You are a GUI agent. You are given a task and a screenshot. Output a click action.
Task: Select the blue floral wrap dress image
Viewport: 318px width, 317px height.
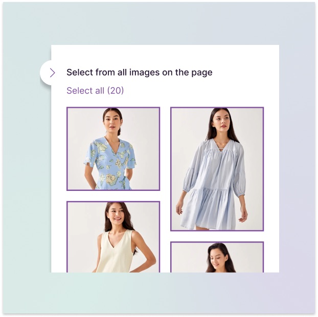tap(113, 149)
